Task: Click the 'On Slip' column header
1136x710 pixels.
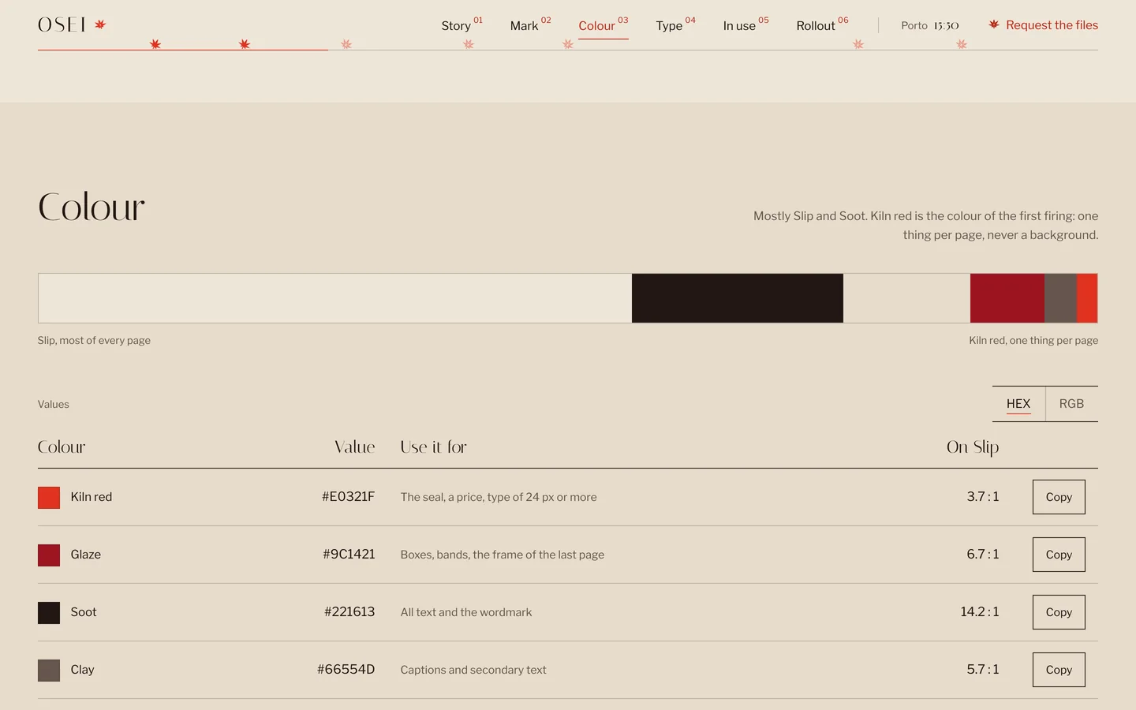Action: coord(973,447)
